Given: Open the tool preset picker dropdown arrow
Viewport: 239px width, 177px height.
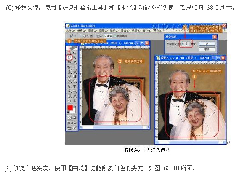Looking at the screenshot, I should tap(75, 36).
